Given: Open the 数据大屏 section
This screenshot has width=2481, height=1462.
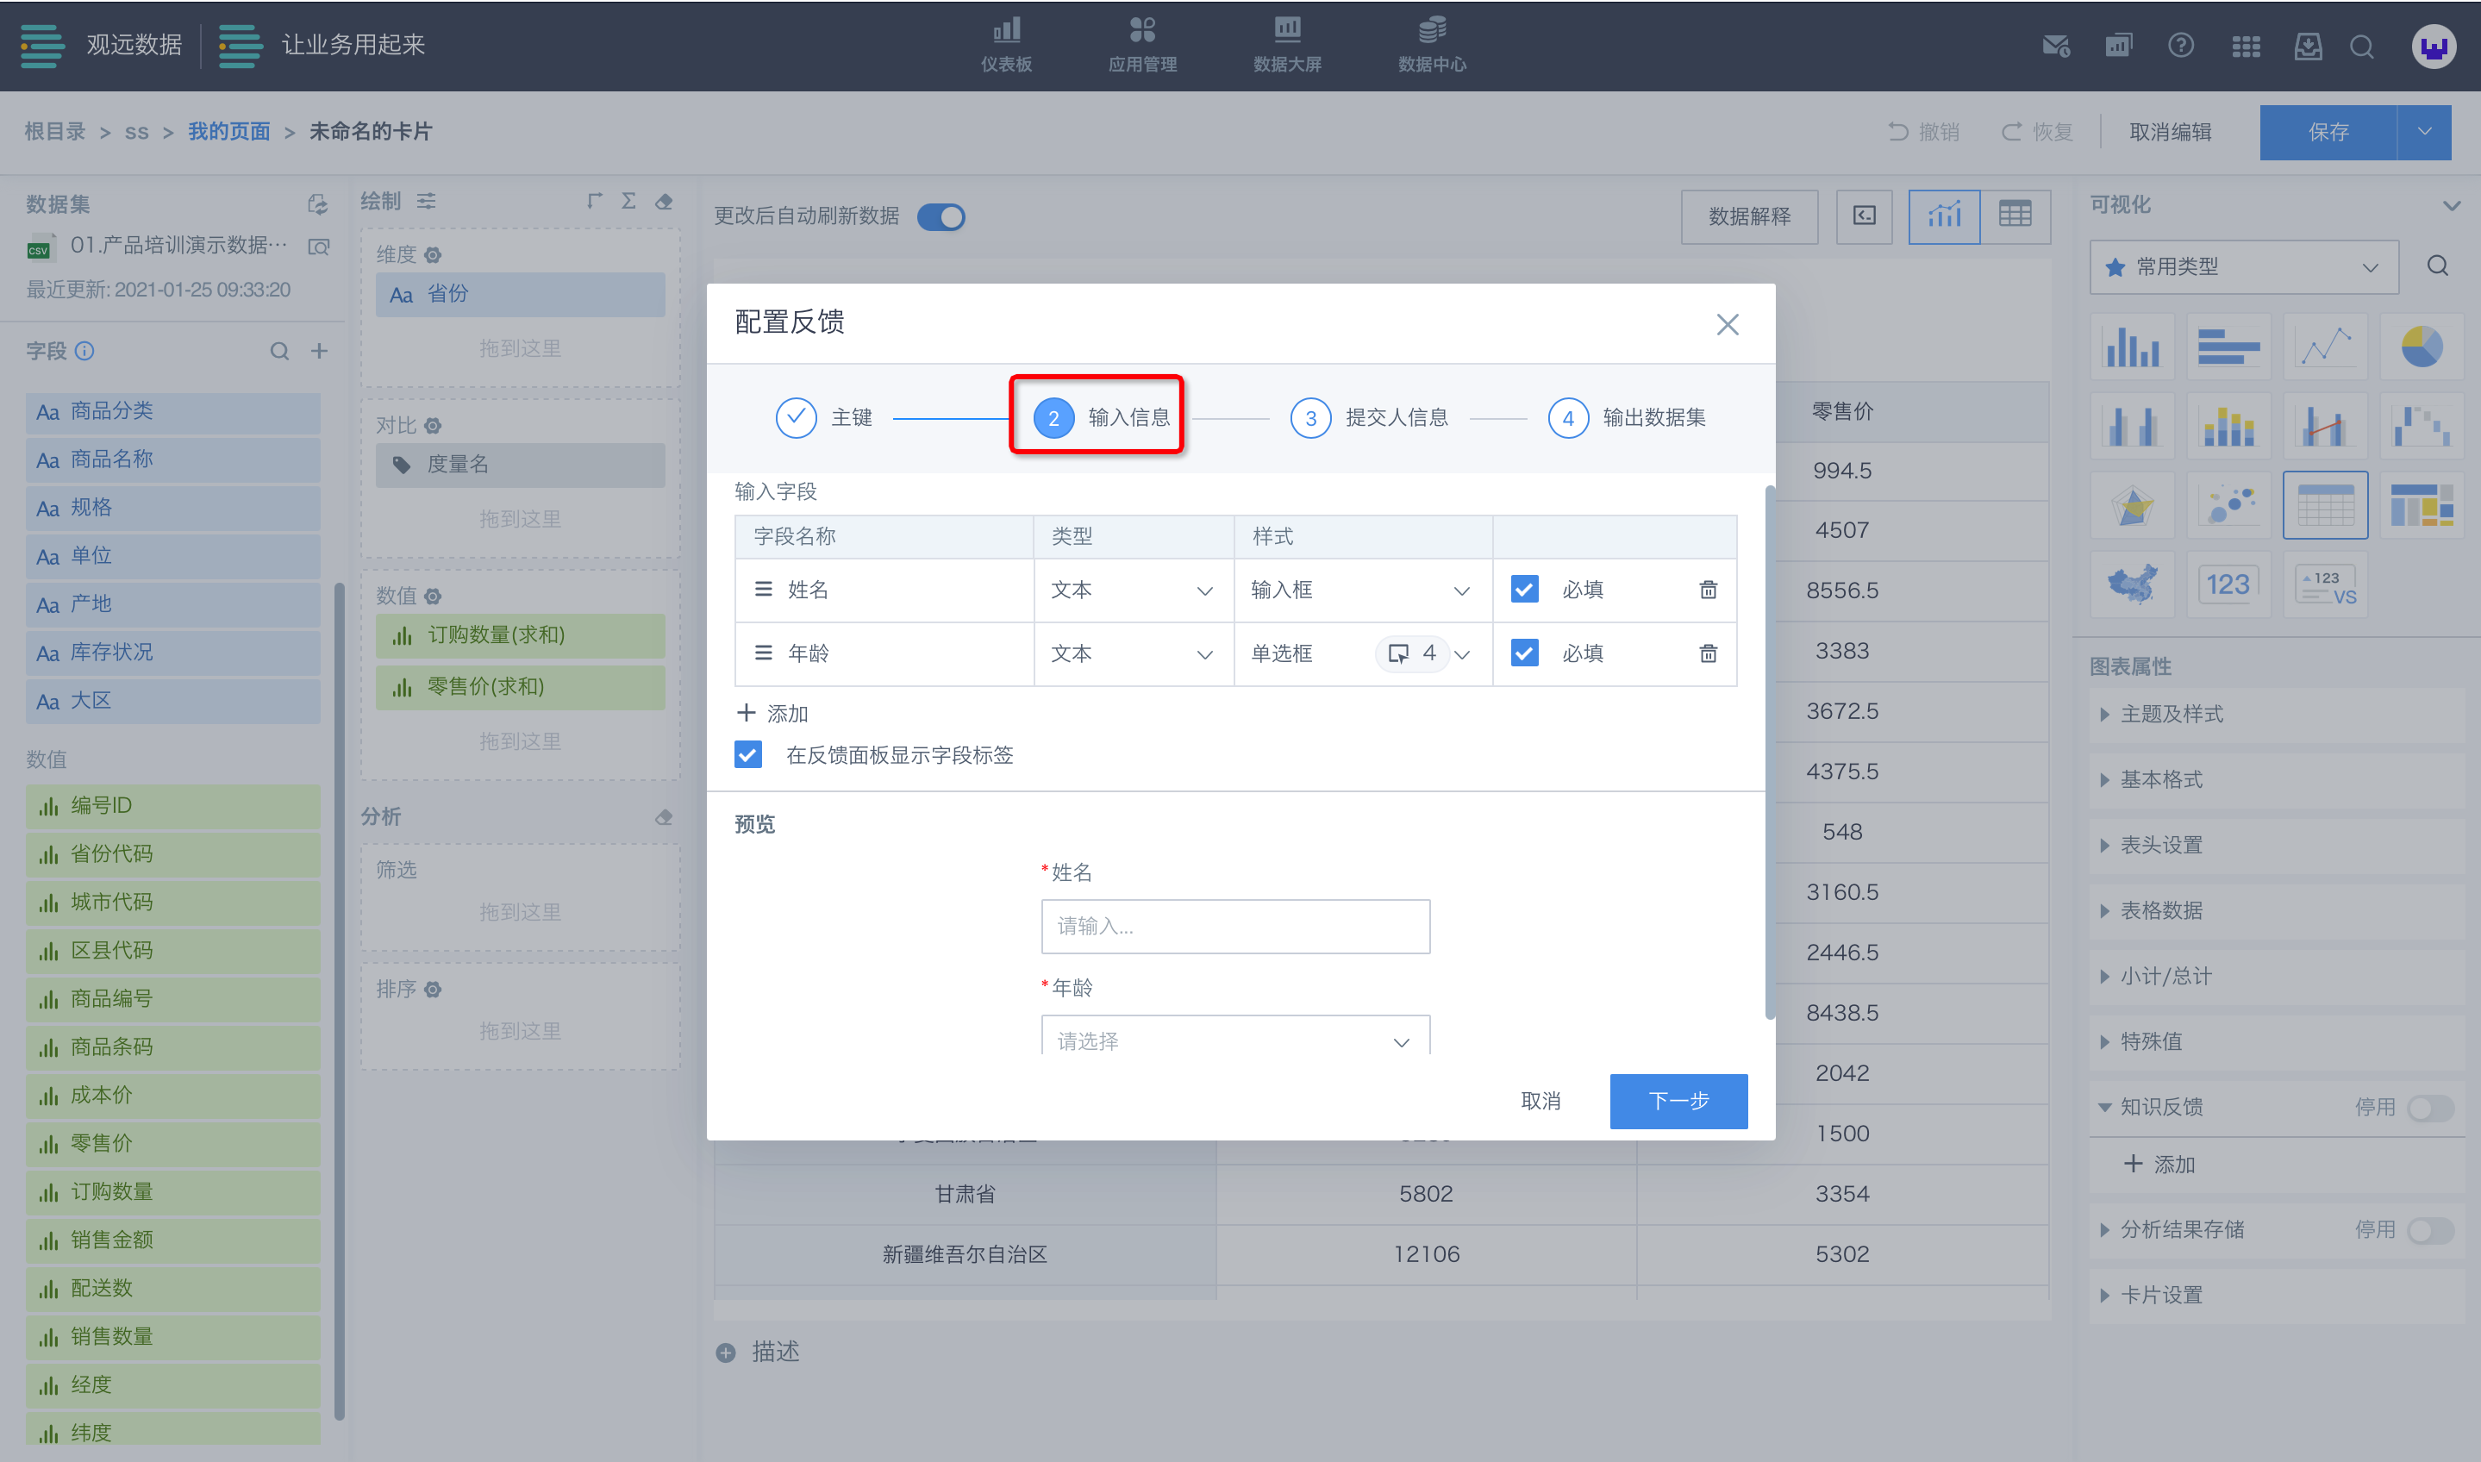Looking at the screenshot, I should tap(1286, 44).
